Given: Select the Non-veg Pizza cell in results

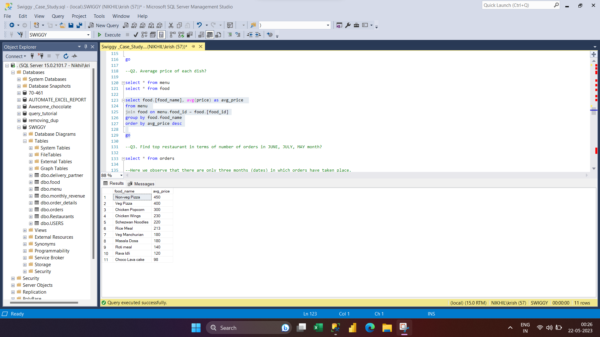Looking at the screenshot, I should (132, 197).
